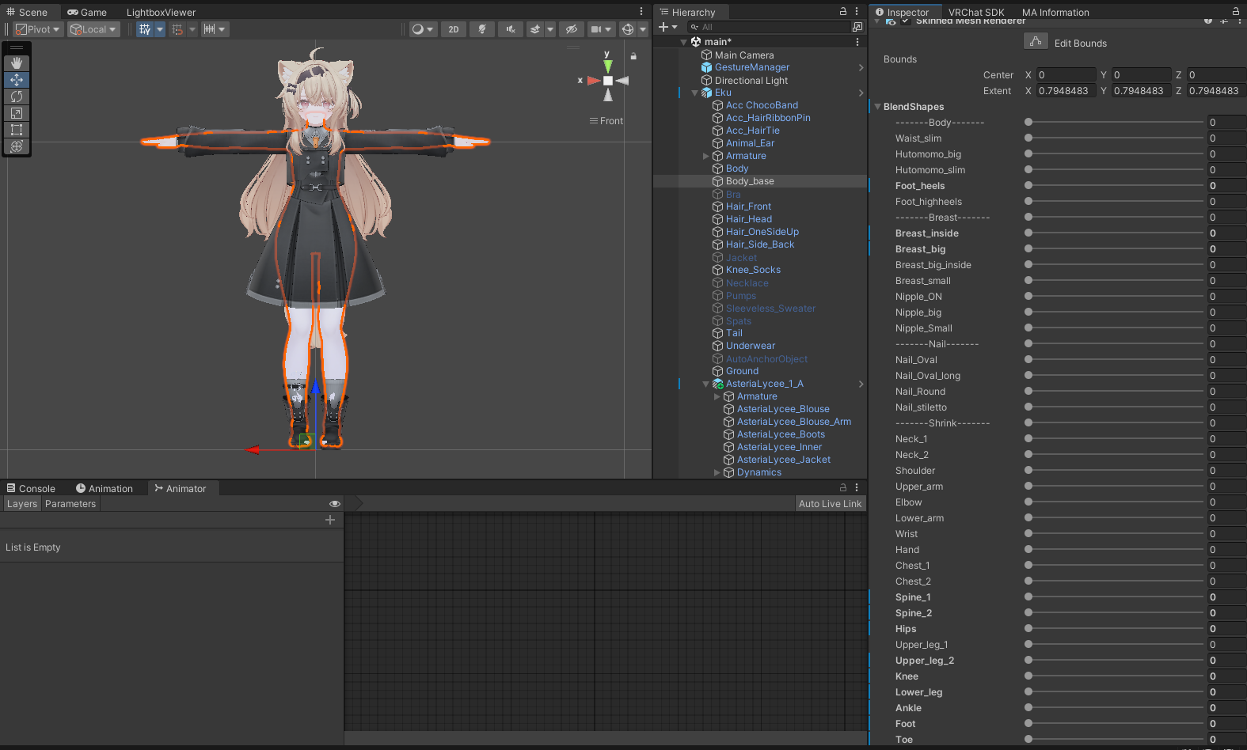Choose the Scale tool

click(x=16, y=113)
